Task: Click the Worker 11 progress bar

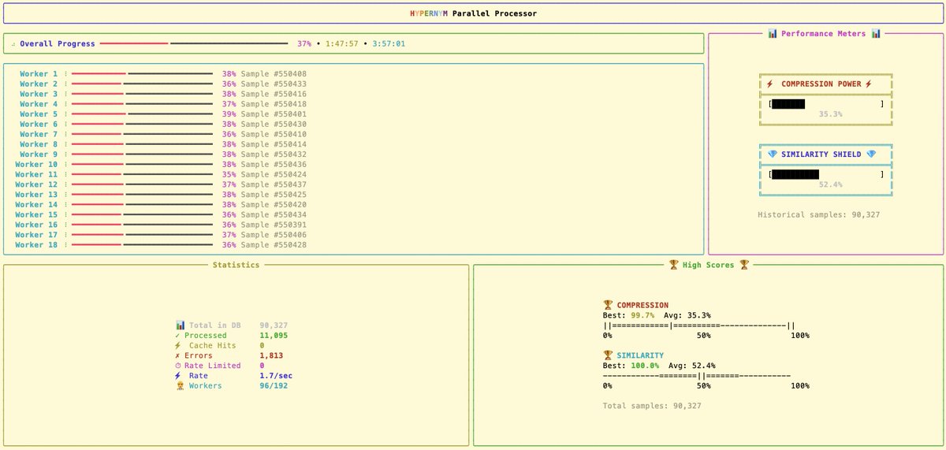Action: coord(143,175)
